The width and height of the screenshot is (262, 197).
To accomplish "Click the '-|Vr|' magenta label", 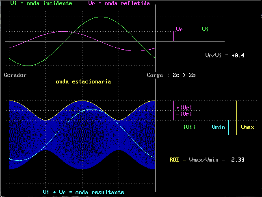I will (184, 114).
